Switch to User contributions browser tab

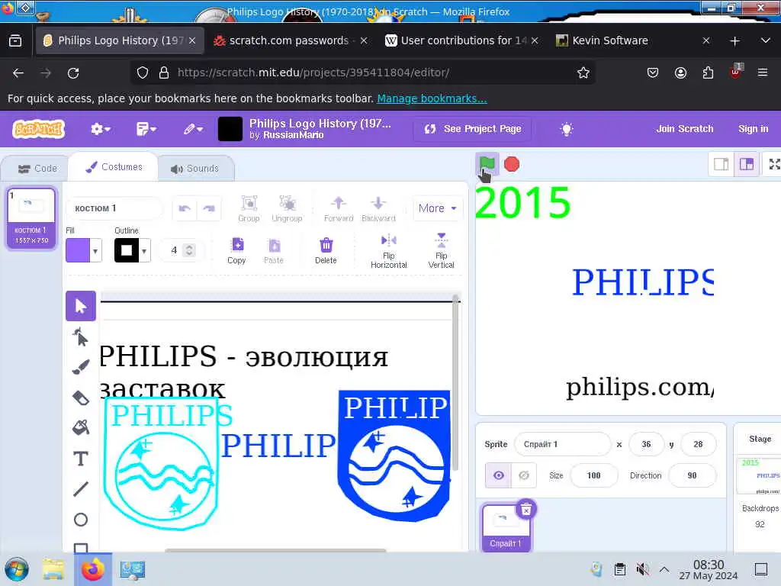[x=461, y=40]
